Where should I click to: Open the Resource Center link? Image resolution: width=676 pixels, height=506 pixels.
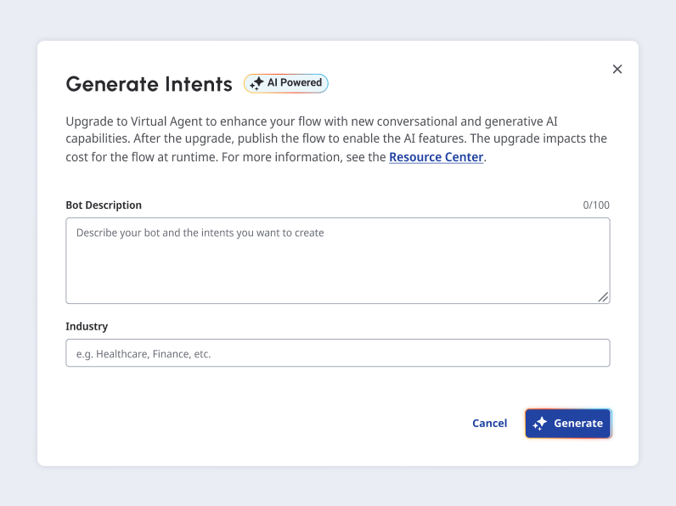(x=436, y=157)
